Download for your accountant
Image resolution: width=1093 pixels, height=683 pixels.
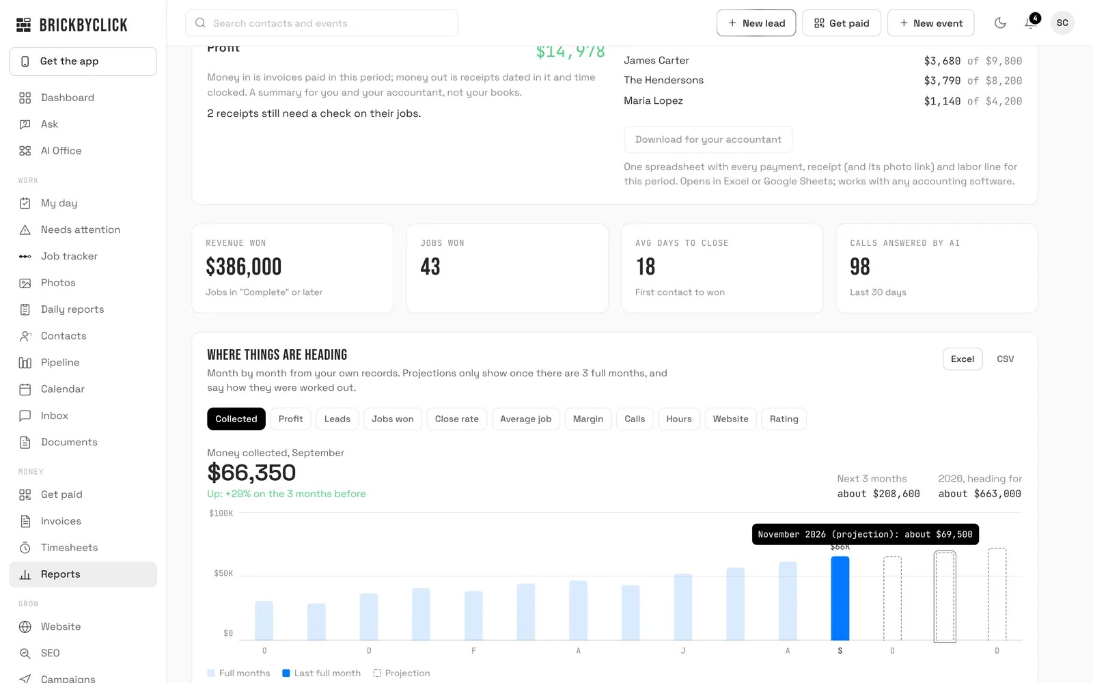tap(708, 139)
